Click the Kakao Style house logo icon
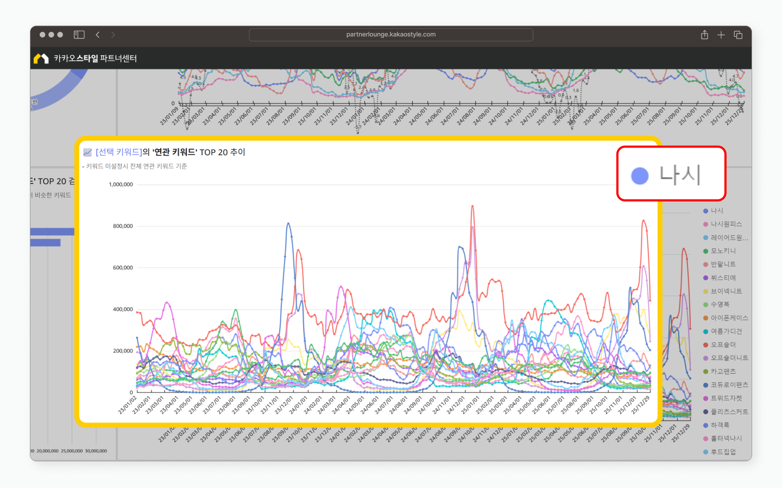This screenshot has height=488, width=782. (41, 59)
